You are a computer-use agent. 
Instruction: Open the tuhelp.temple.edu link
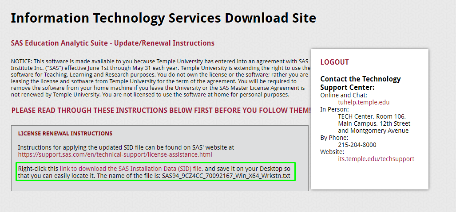point(364,102)
